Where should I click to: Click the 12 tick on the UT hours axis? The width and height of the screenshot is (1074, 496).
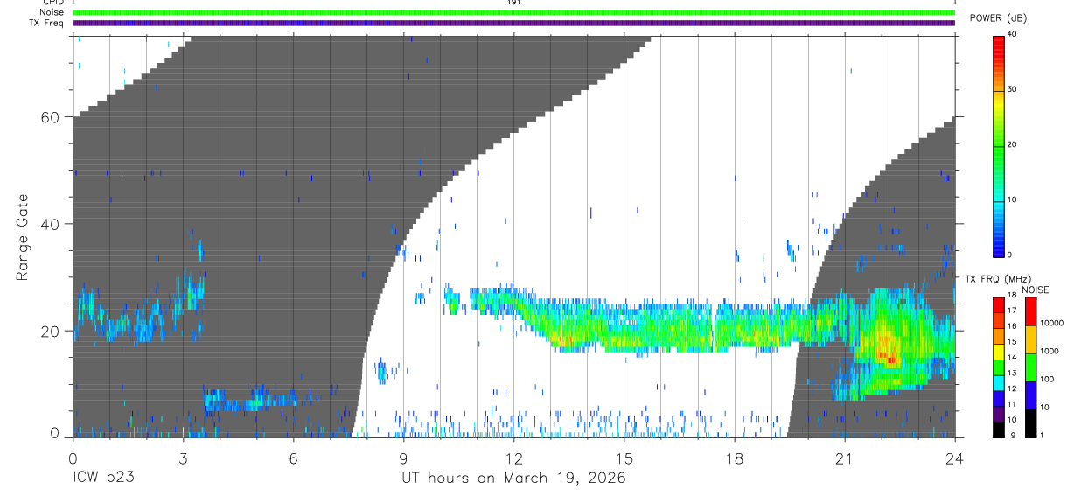(513, 458)
